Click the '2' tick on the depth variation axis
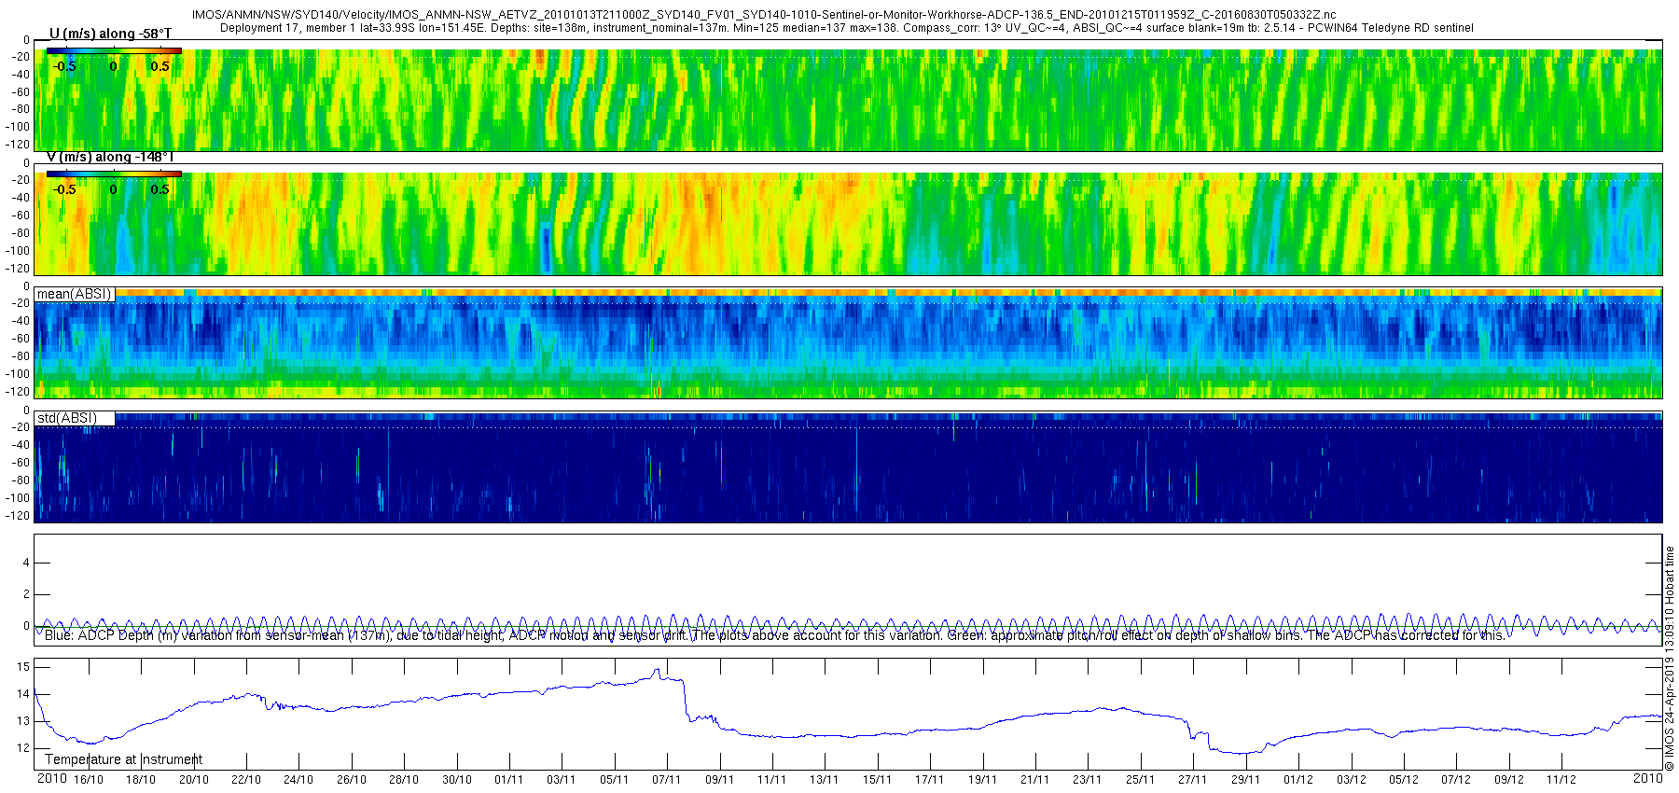Screen dimensions: 1679x793 [x=26, y=595]
